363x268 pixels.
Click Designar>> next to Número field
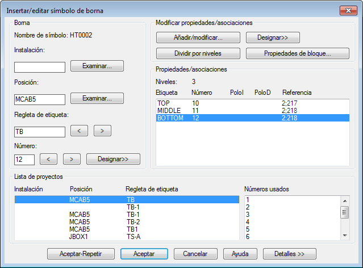(113, 159)
